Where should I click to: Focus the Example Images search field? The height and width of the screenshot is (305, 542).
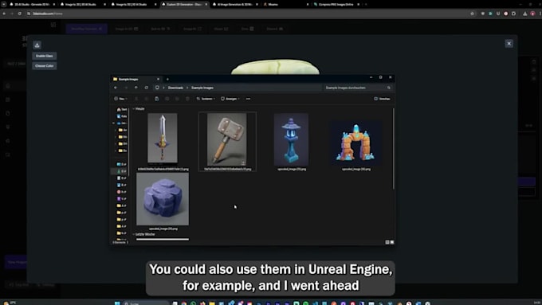pyautogui.click(x=358, y=88)
